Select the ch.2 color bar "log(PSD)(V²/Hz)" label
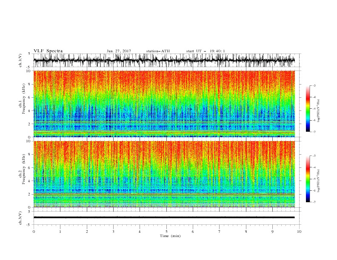337x260 pixels. pos(318,181)
